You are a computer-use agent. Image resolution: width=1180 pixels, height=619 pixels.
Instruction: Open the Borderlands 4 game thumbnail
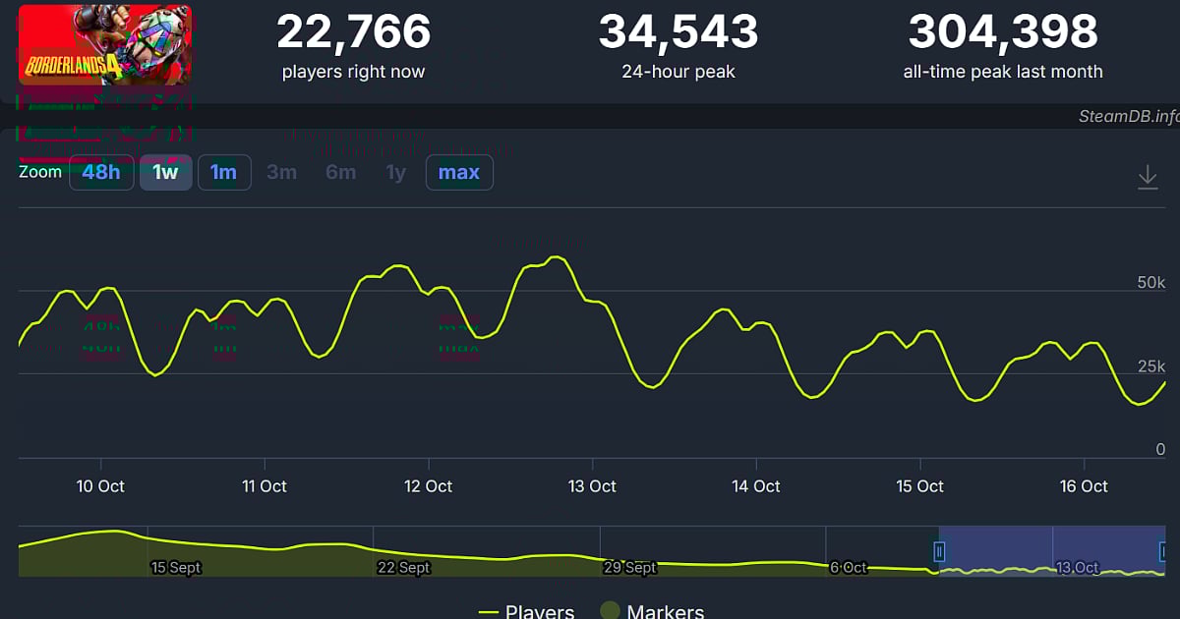(x=105, y=44)
